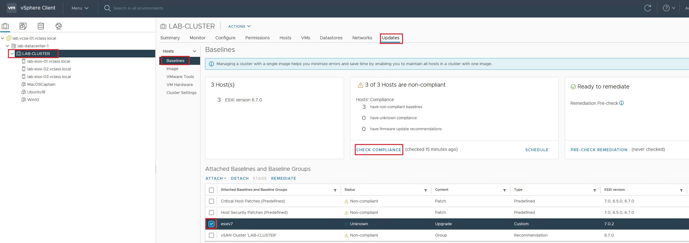689x243 pixels.
Task: Open the Networking inventory view icon
Action: click(x=59, y=26)
